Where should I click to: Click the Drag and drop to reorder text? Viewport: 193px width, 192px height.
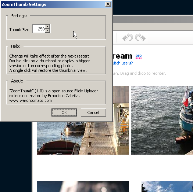point(143,73)
